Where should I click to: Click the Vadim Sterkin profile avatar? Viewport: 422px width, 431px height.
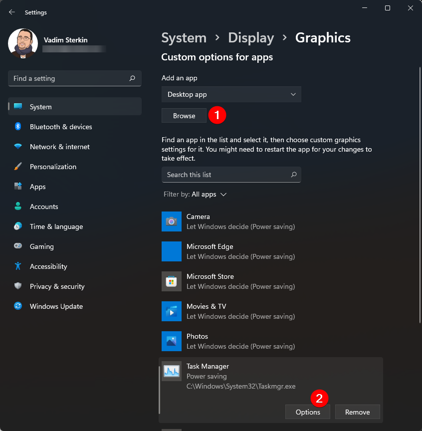pyautogui.click(x=23, y=43)
